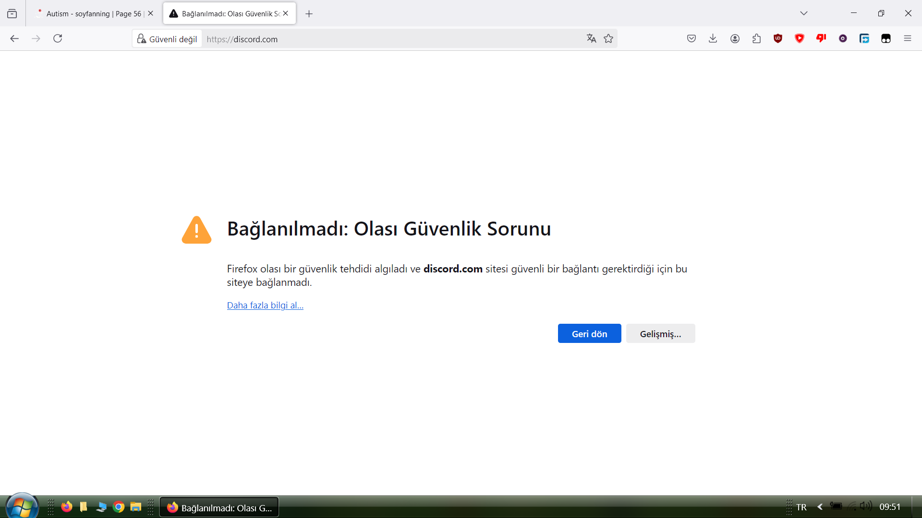Open the Firefox hamburger application menu
Viewport: 922px width, 518px height.
click(908, 38)
